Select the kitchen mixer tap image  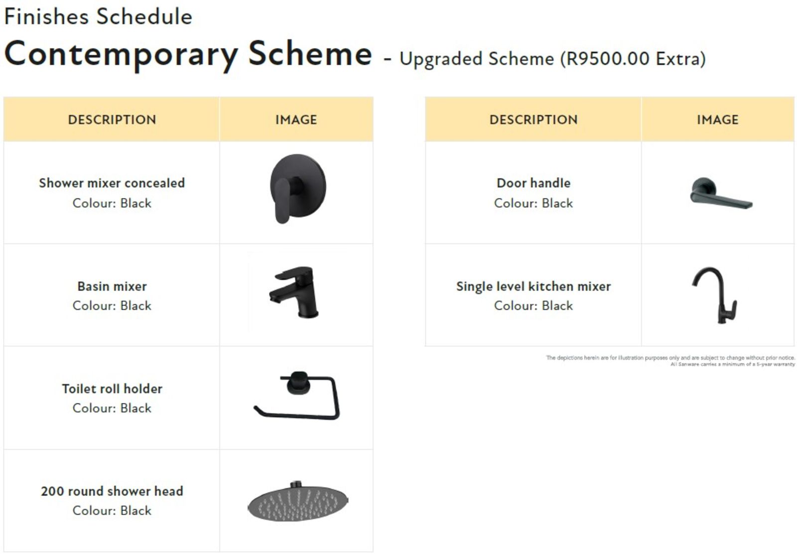point(716,295)
